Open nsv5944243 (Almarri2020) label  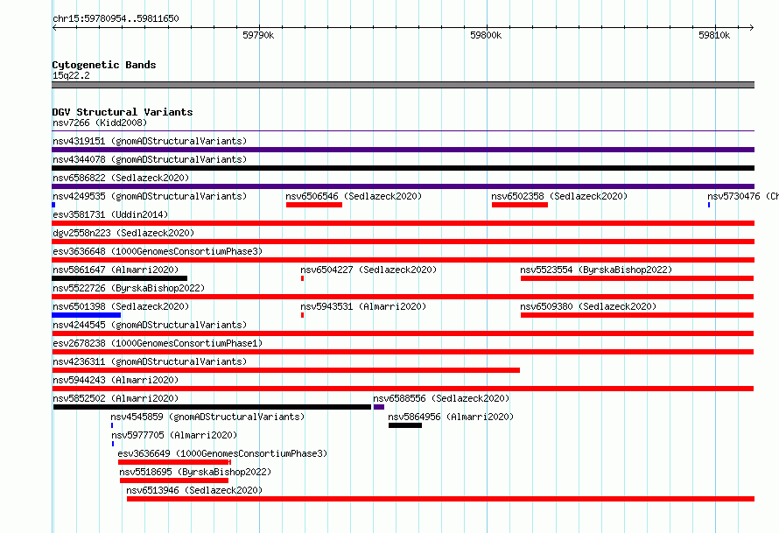[x=116, y=380]
